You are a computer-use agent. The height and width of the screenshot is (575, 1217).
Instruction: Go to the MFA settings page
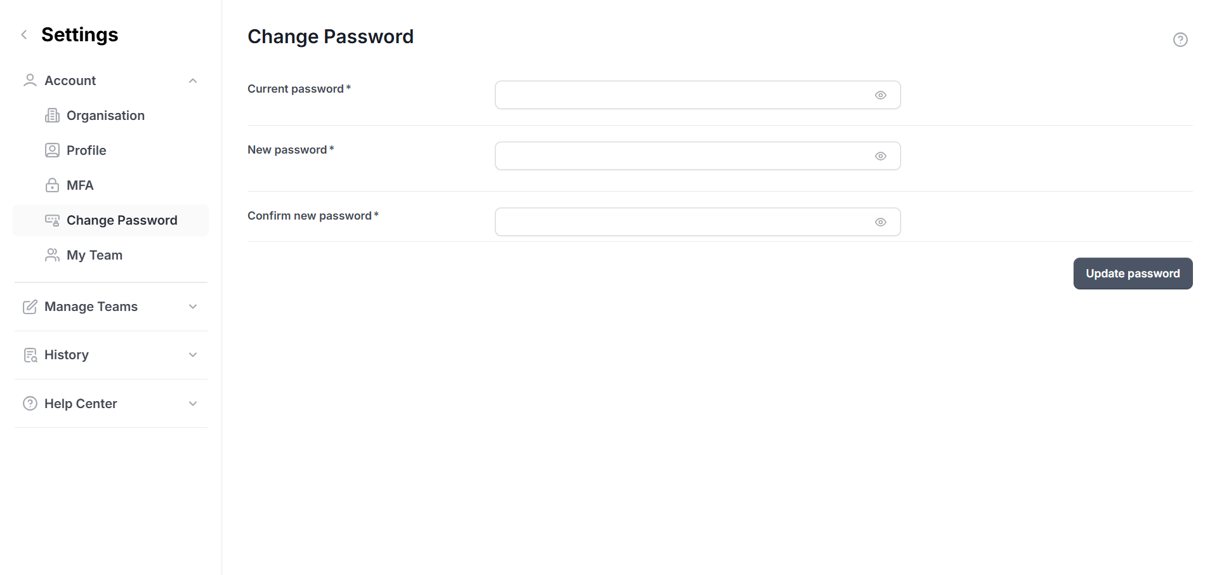tap(80, 185)
